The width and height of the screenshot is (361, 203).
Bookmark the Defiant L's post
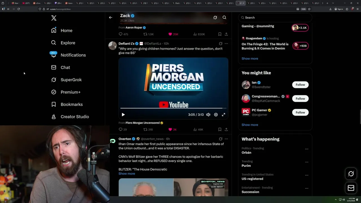coord(220,129)
